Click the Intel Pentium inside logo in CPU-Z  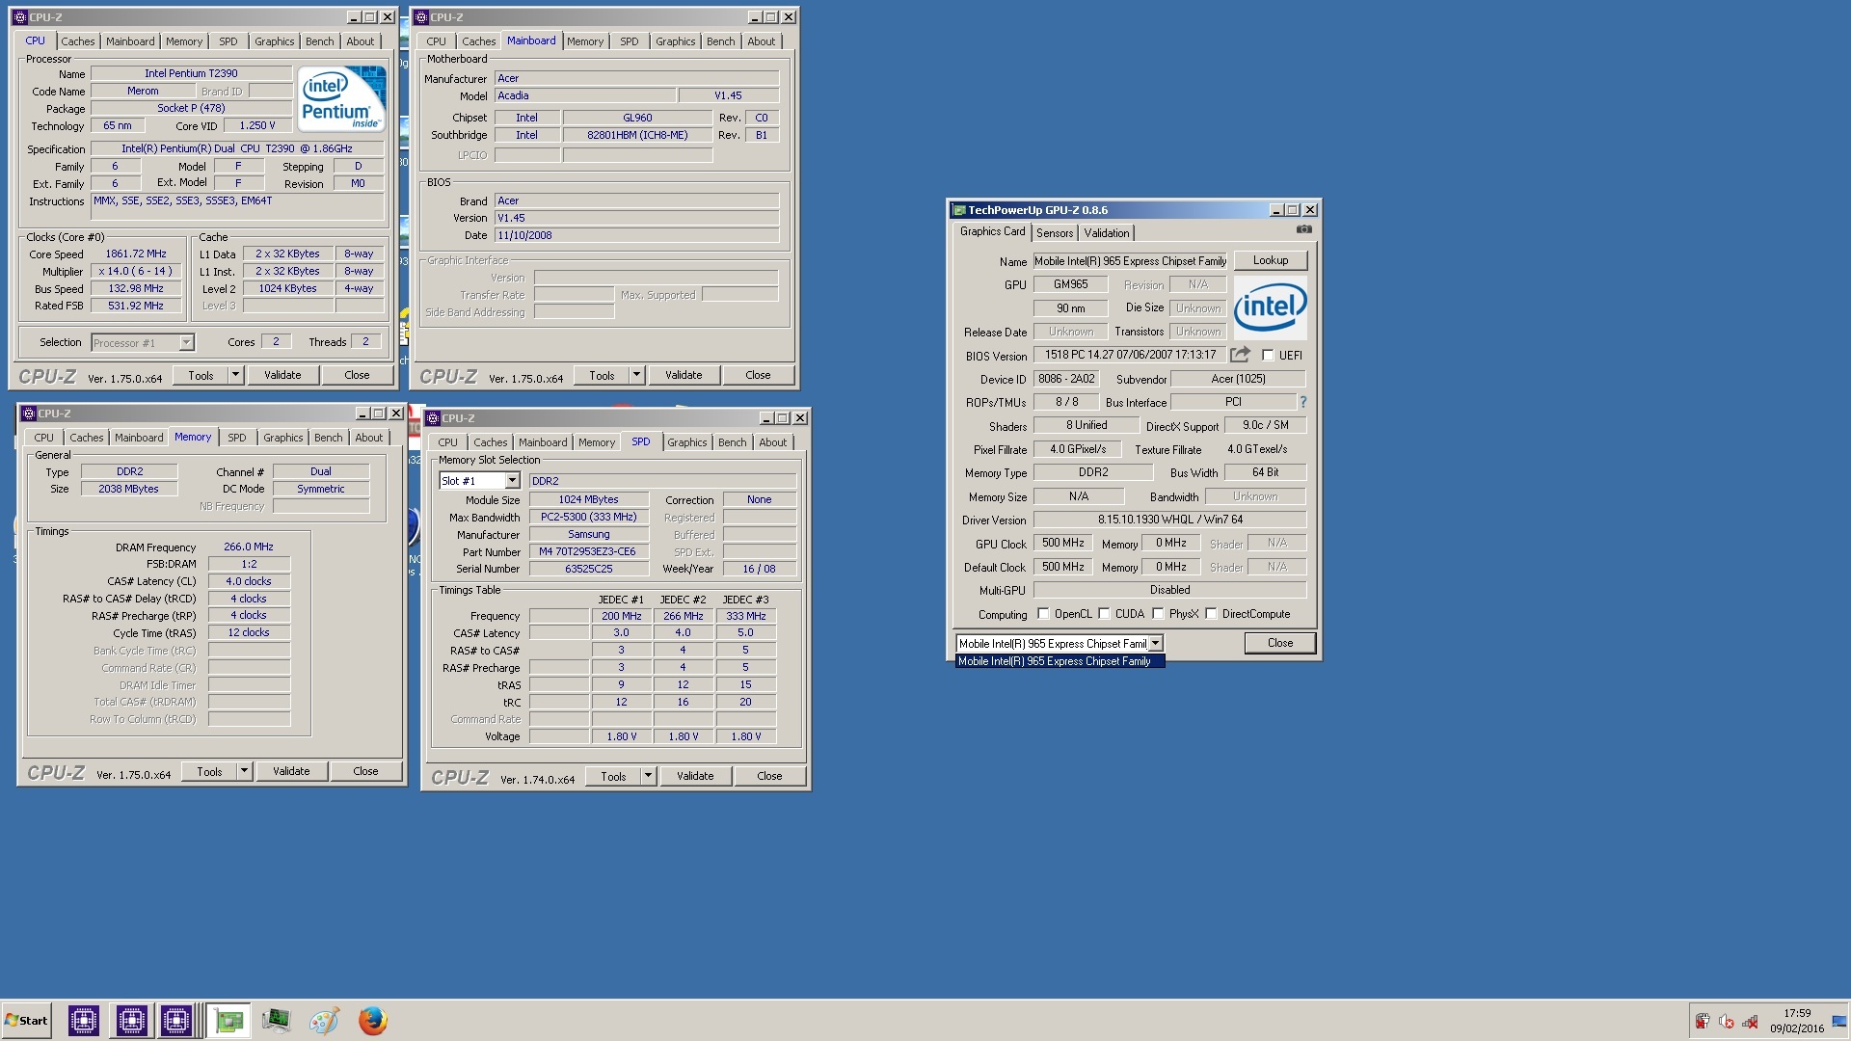click(x=341, y=98)
